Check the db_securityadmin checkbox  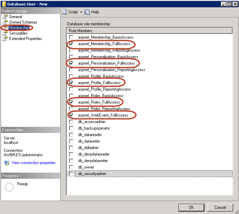point(71,174)
